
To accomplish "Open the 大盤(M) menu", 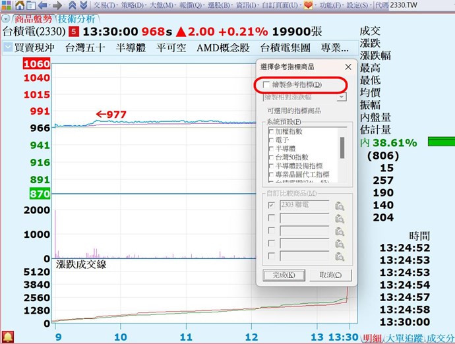I will tap(162, 5).
